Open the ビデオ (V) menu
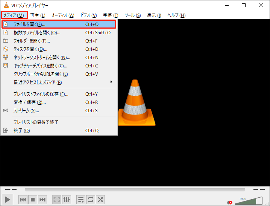This screenshot has height=206, width=270. 88,15
